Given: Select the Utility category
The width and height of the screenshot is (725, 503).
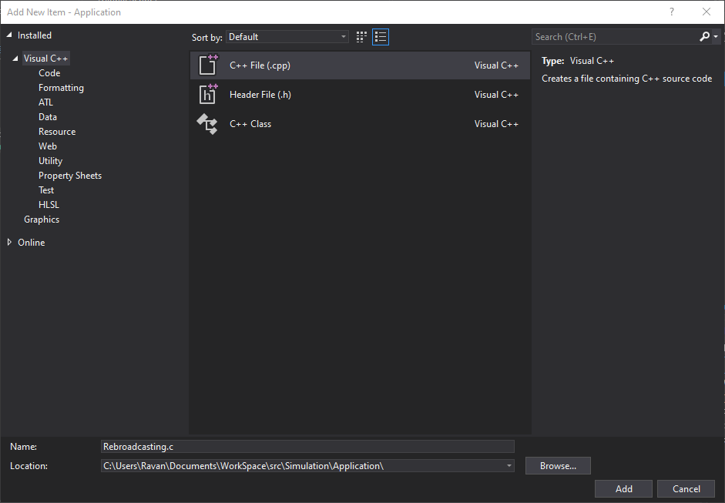Looking at the screenshot, I should [x=50, y=161].
